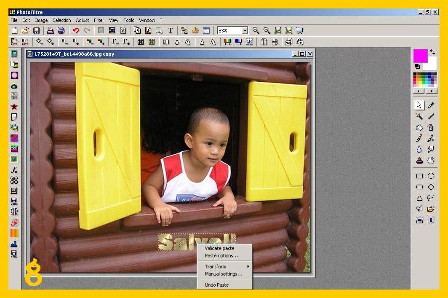Select the Ellipse selection shape
The width and height of the screenshot is (448, 298).
[x=431, y=176]
